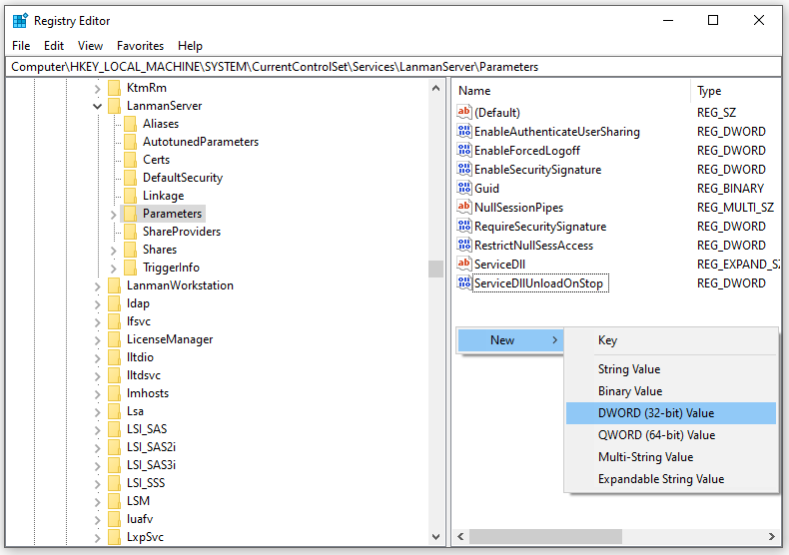789x555 pixels.
Task: Open the Favorites menu
Action: (141, 46)
